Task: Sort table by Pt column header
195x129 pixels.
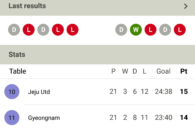Action: (184, 71)
